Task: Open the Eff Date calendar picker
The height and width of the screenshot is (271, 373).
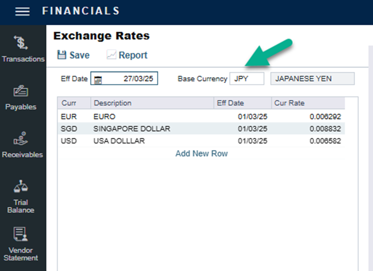Action: [98, 79]
